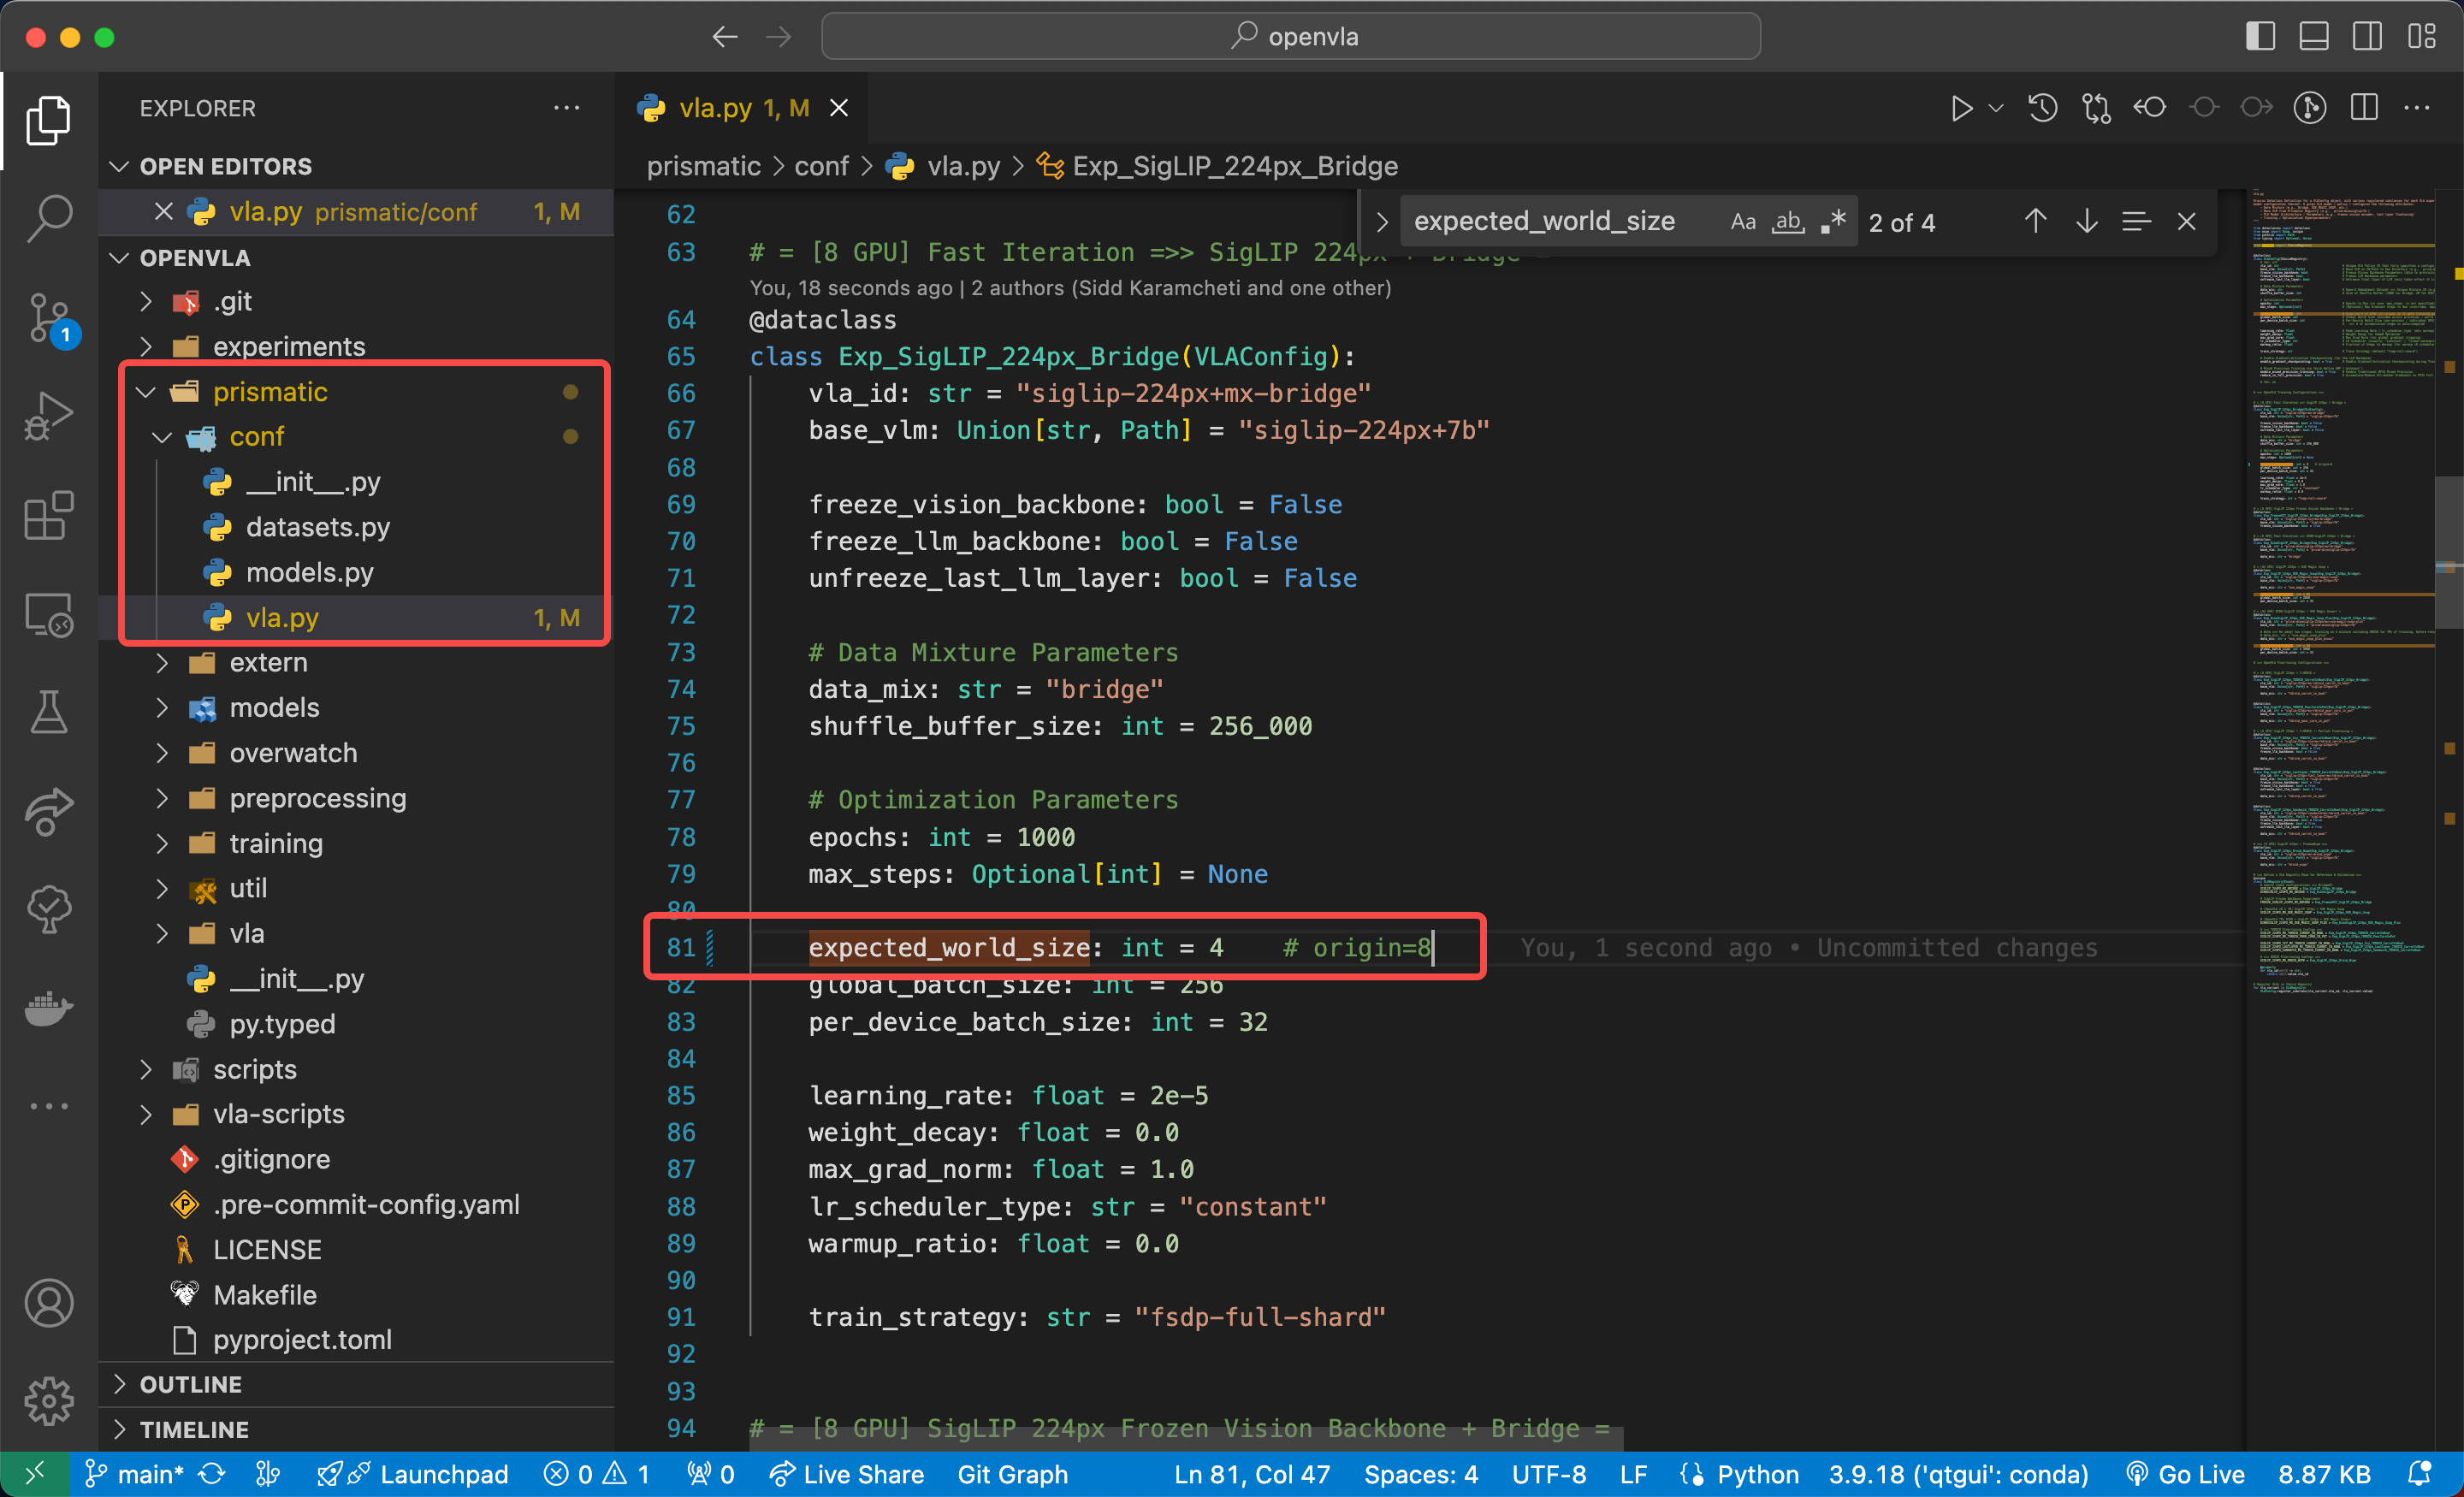The height and width of the screenshot is (1497, 2464).
Task: Open datasets.py in the explorer tree
Action: pyautogui.click(x=317, y=527)
